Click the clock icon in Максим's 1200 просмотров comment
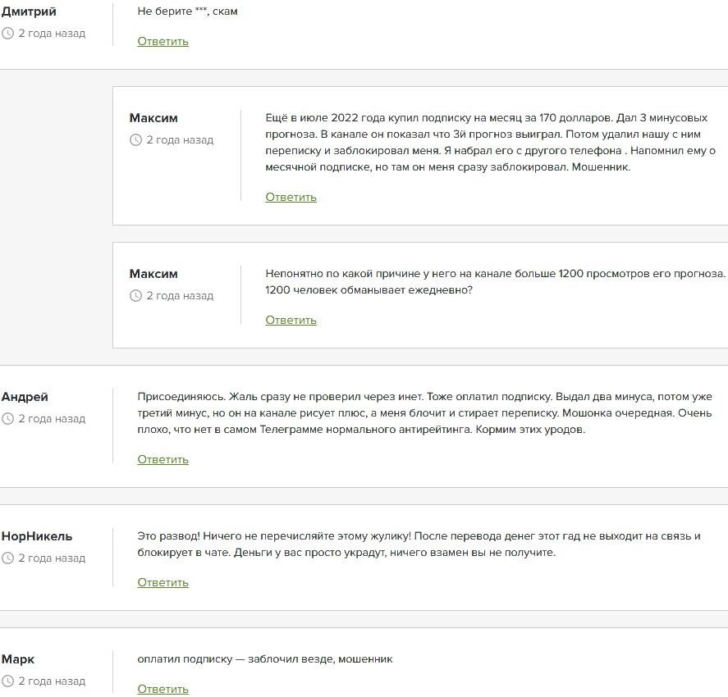This screenshot has width=728, height=697. pos(136,296)
